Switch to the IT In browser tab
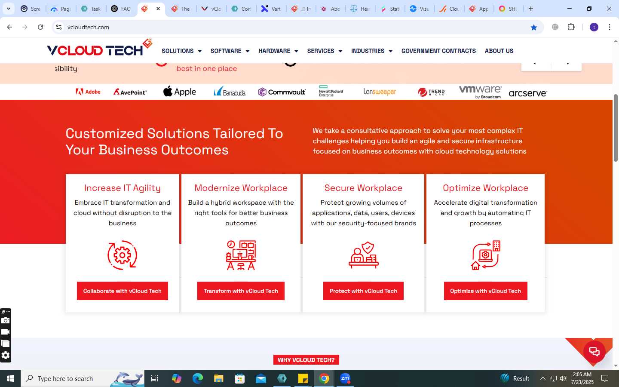This screenshot has width=619, height=387. tap(301, 9)
